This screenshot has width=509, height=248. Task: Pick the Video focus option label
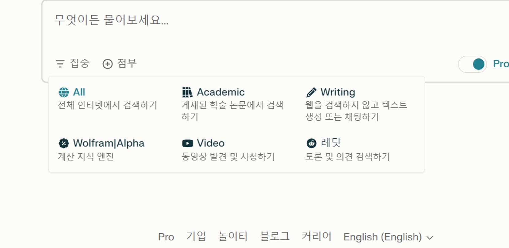tap(210, 143)
